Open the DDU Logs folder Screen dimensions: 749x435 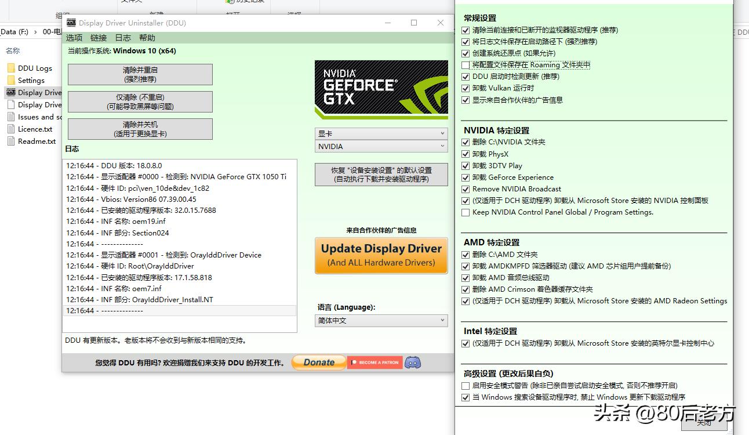35,68
